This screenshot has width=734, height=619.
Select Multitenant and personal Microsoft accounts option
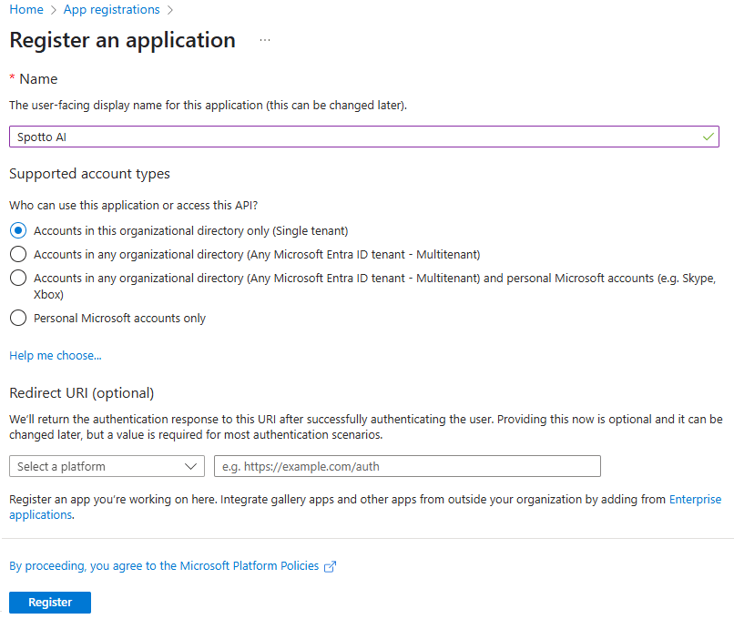coord(18,279)
